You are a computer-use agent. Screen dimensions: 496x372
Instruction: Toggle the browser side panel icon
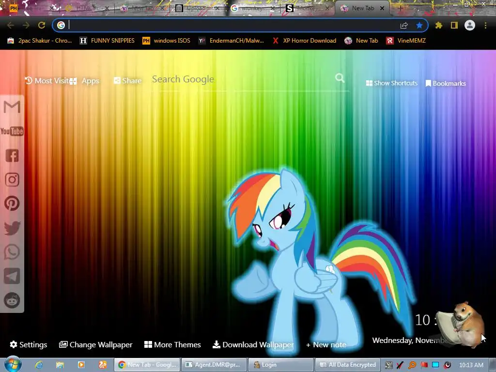pos(454,25)
